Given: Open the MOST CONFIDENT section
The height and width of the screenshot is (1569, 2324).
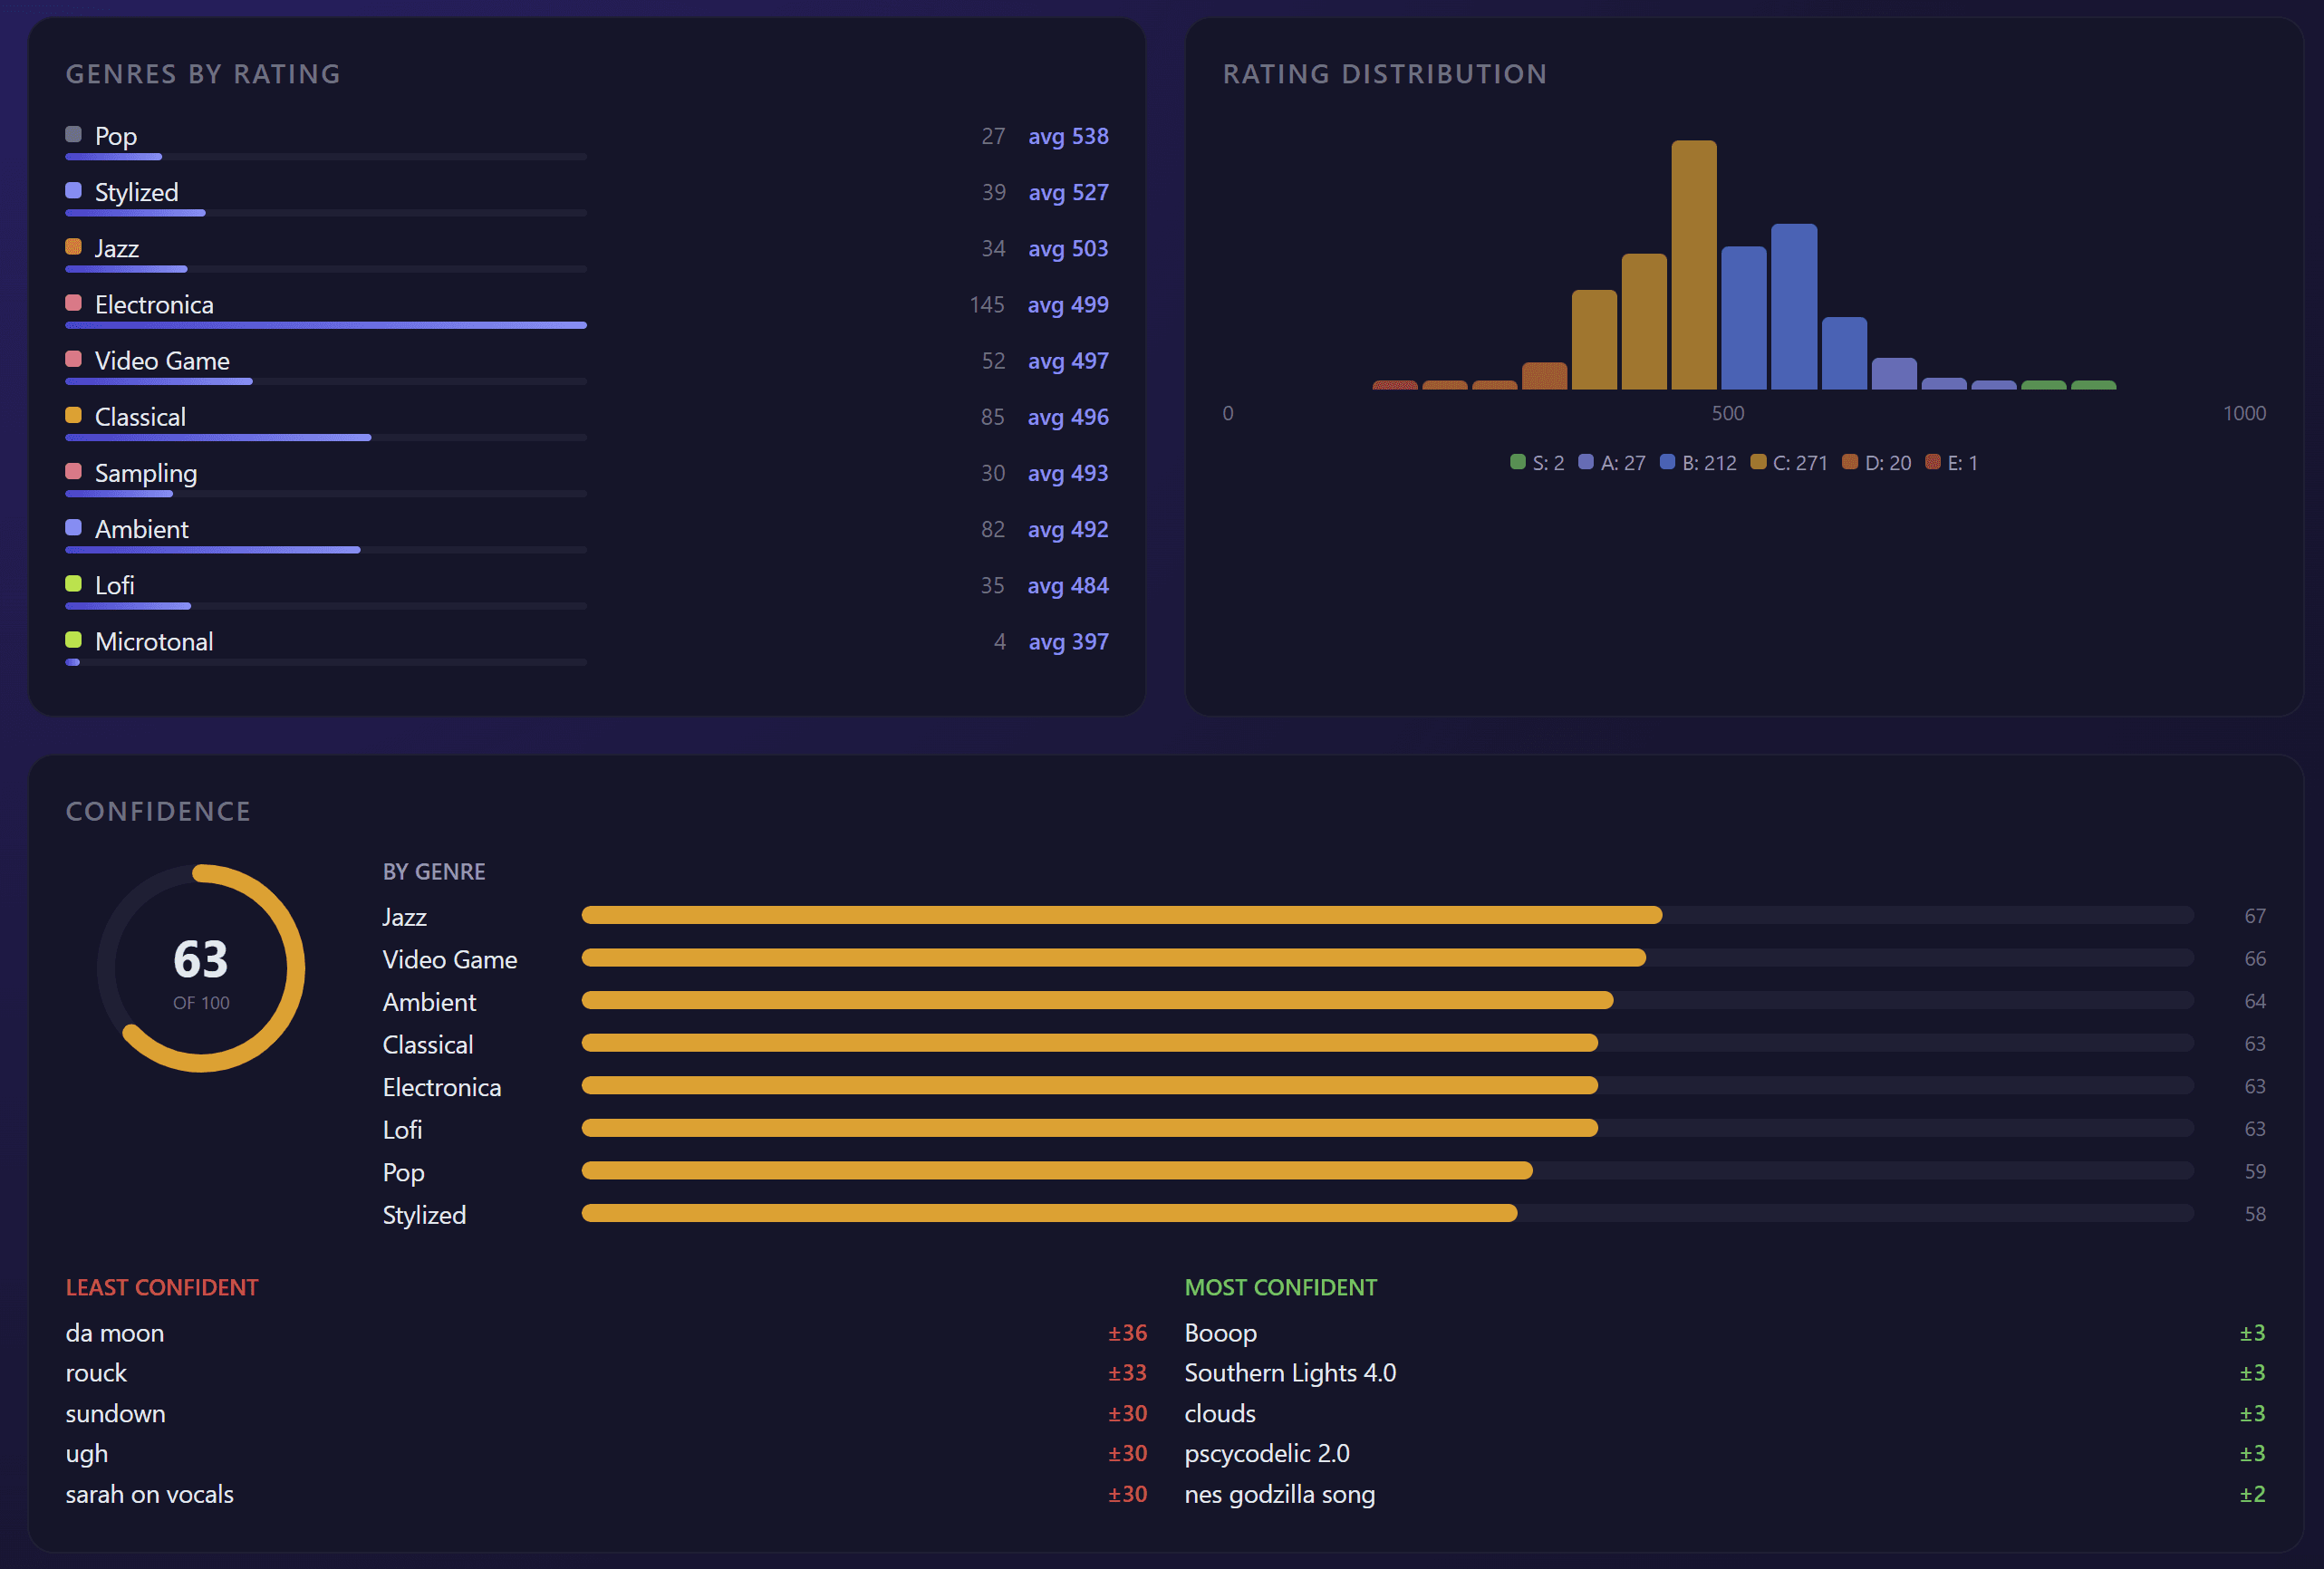Looking at the screenshot, I should [1281, 1287].
